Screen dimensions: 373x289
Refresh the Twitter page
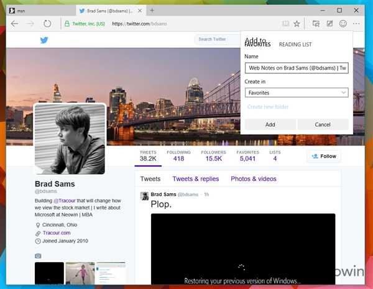click(x=47, y=24)
